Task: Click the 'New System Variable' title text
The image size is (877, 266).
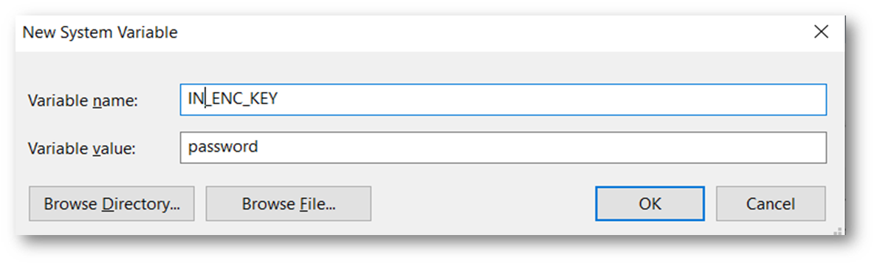Action: coord(100,32)
